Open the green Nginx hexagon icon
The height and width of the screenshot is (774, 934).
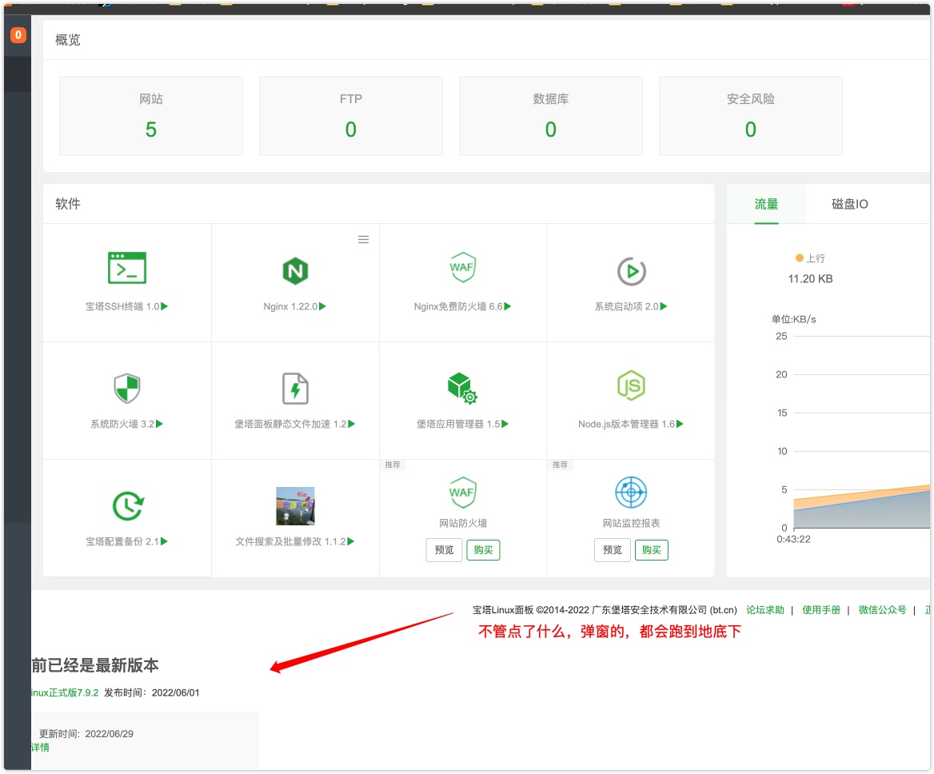[x=295, y=271]
